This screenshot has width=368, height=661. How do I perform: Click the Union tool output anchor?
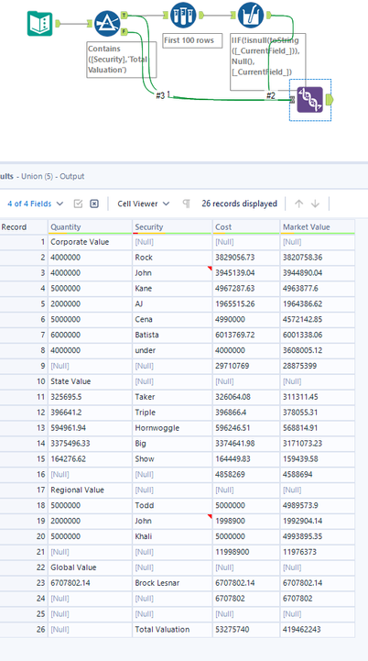(x=330, y=100)
